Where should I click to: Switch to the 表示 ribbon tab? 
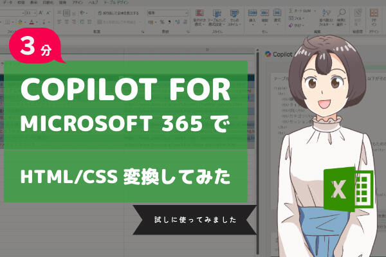(x=33, y=3)
